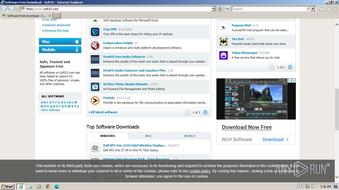Select the Software Free Download browser tab
This screenshot has width=339, height=190.
(x=26, y=16)
